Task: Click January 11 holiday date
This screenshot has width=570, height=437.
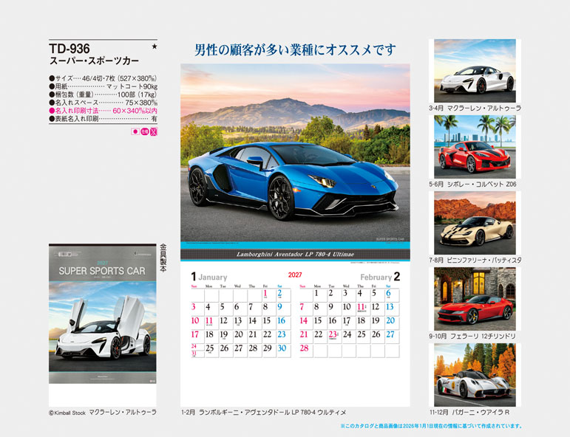Action: pyautogui.click(x=209, y=321)
